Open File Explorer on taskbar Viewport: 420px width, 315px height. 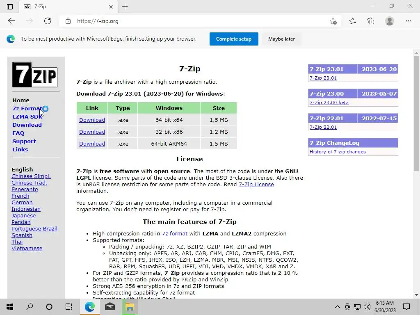pyautogui.click(x=130, y=307)
